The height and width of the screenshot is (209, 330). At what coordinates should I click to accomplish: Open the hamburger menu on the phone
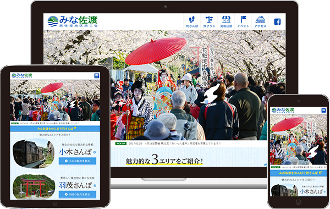323,111
